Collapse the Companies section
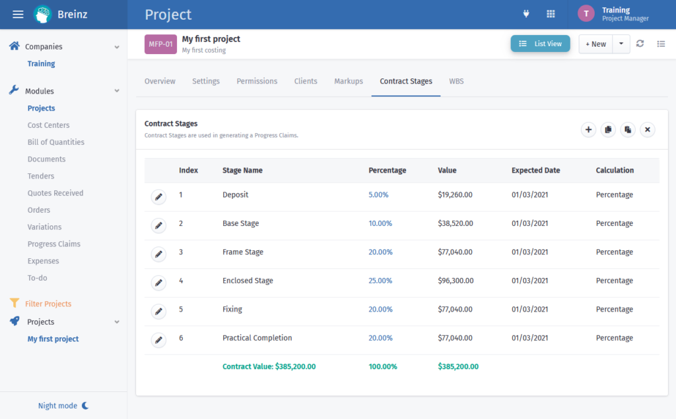Viewport: 676px width, 419px height. [117, 47]
